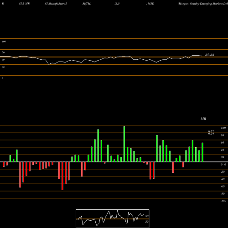Click the MR axis label 60
Screen dimensions: 228x228
click(223, 143)
